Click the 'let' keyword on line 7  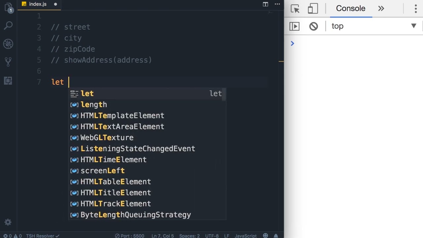pos(58,82)
